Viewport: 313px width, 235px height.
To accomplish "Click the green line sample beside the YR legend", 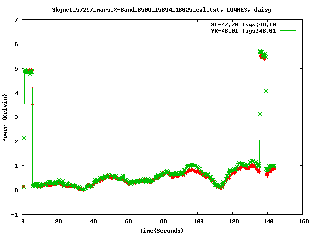I will pyautogui.click(x=288, y=30).
